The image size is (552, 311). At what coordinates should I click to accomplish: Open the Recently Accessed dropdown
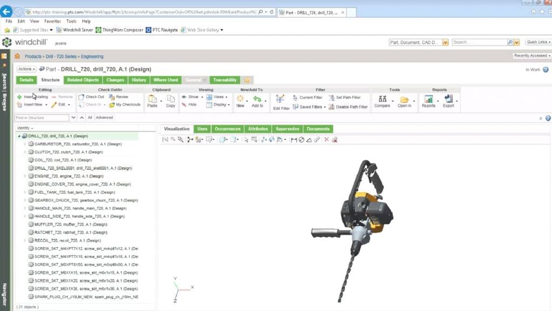tap(532, 55)
